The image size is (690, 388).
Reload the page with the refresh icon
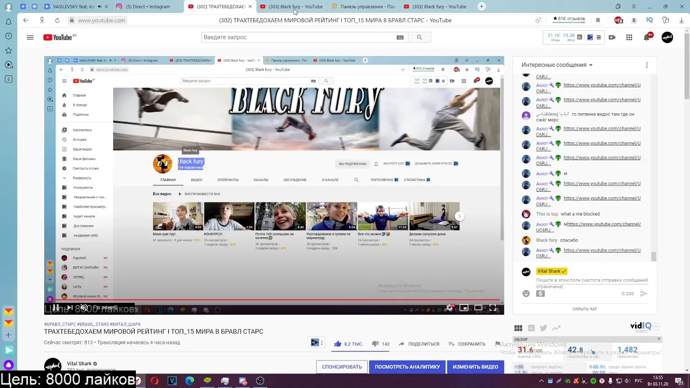click(x=57, y=20)
